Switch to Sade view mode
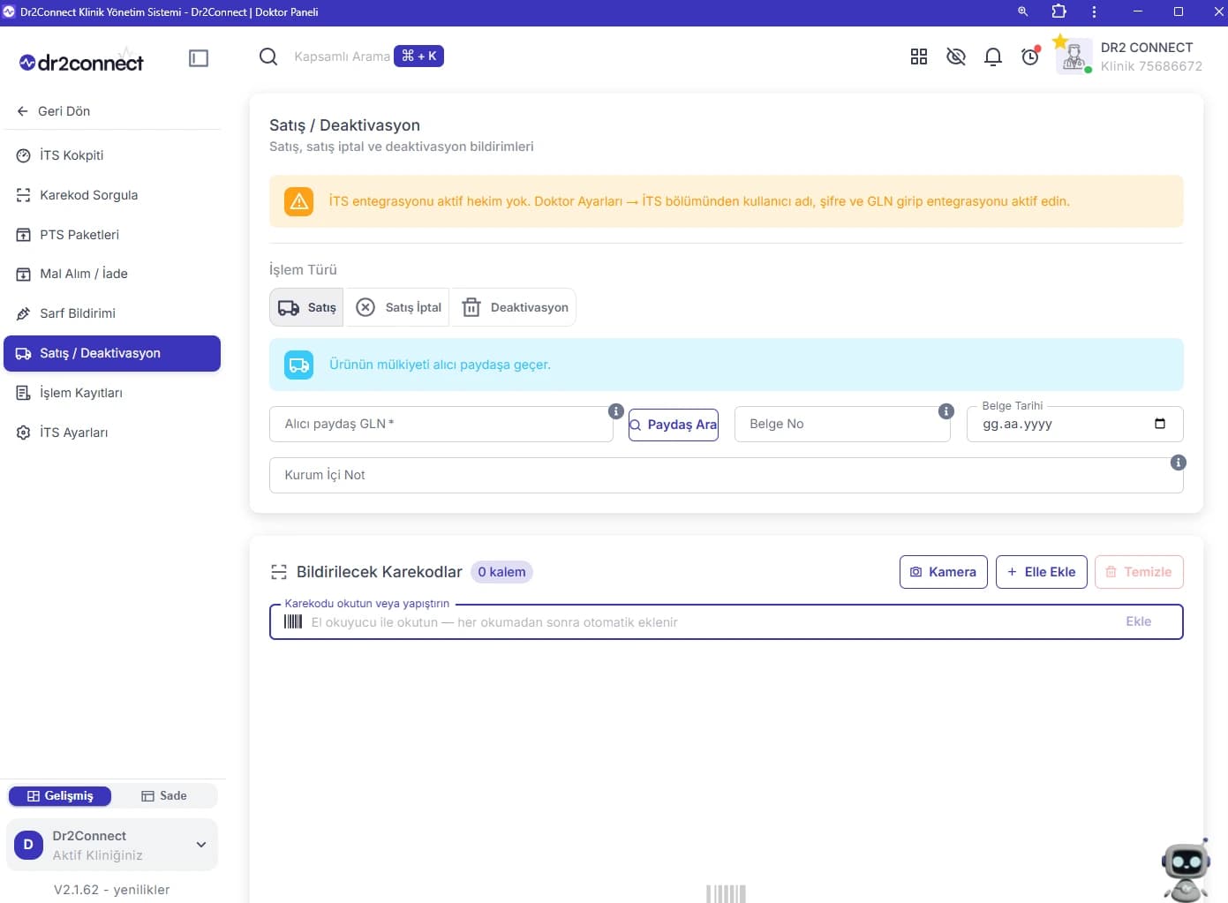Screen dimensions: 1228x903 point(164,796)
